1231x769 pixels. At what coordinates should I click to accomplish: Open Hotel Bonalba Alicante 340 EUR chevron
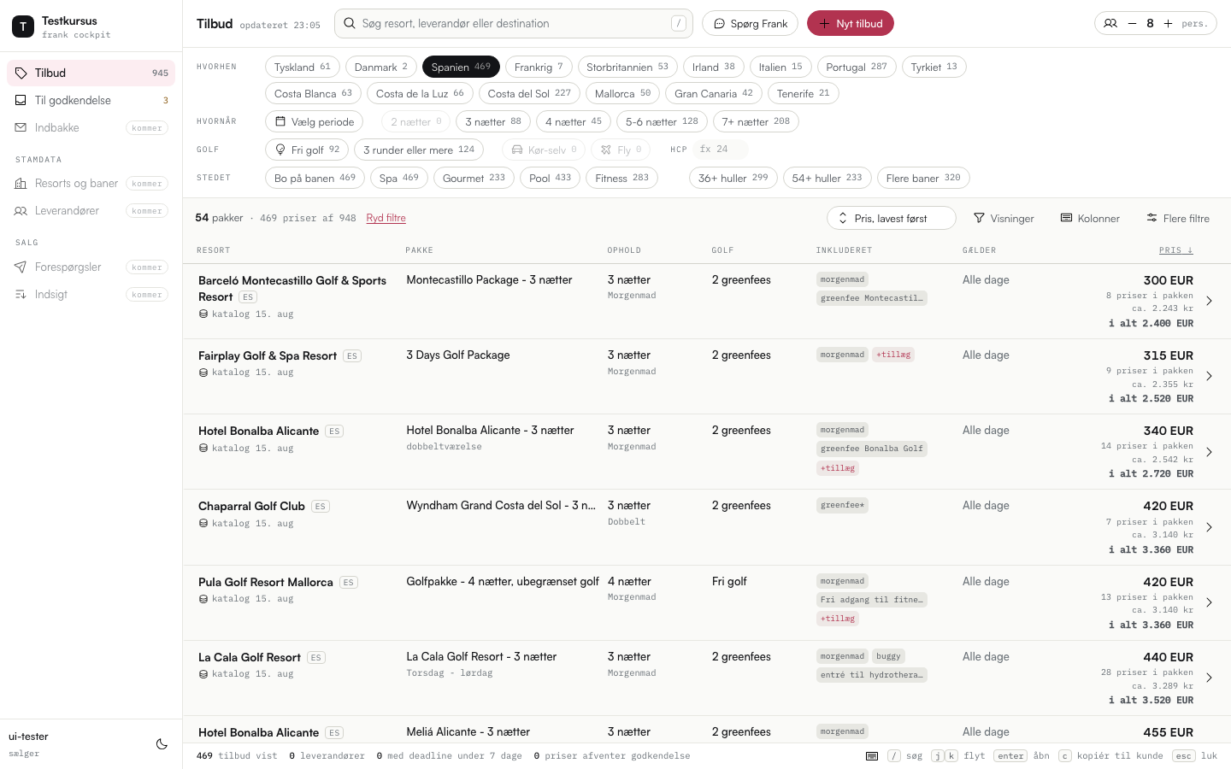(1209, 452)
